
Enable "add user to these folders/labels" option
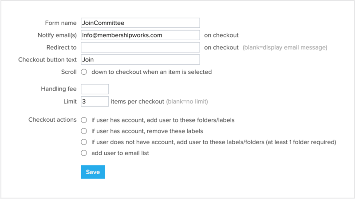tap(84, 120)
